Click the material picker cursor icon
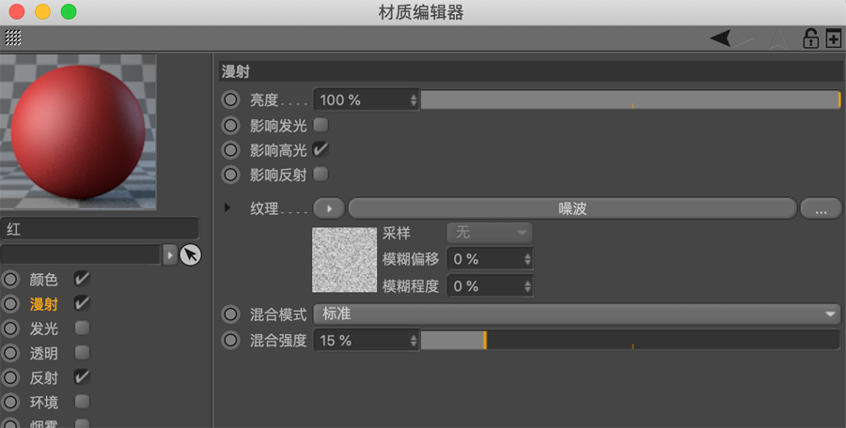Screen dimensions: 846x428 [190, 254]
